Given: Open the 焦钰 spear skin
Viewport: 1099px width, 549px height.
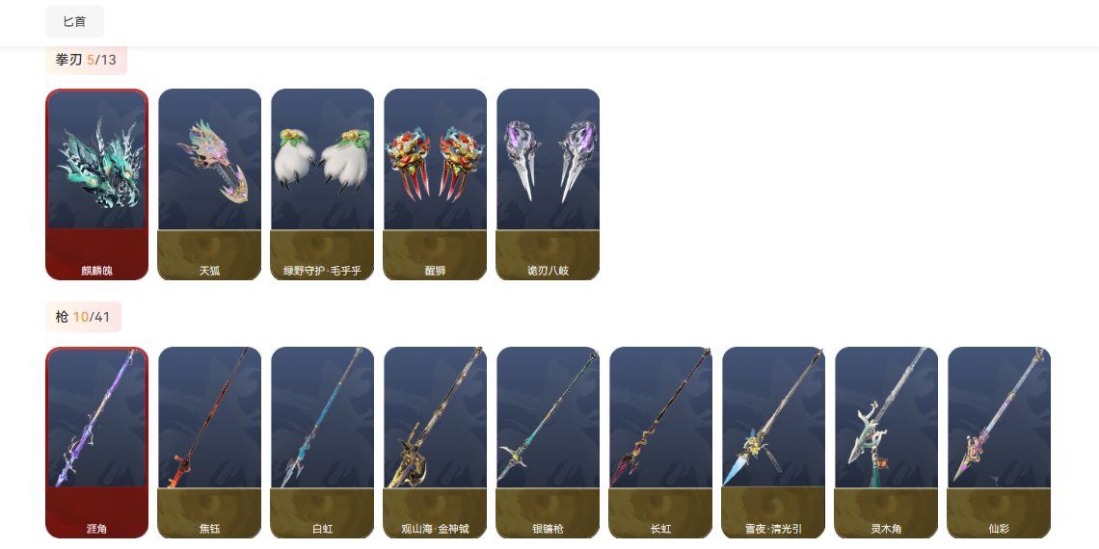Looking at the screenshot, I should coord(209,442).
